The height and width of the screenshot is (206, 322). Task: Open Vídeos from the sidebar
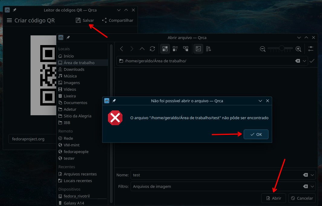pyautogui.click(x=82, y=89)
